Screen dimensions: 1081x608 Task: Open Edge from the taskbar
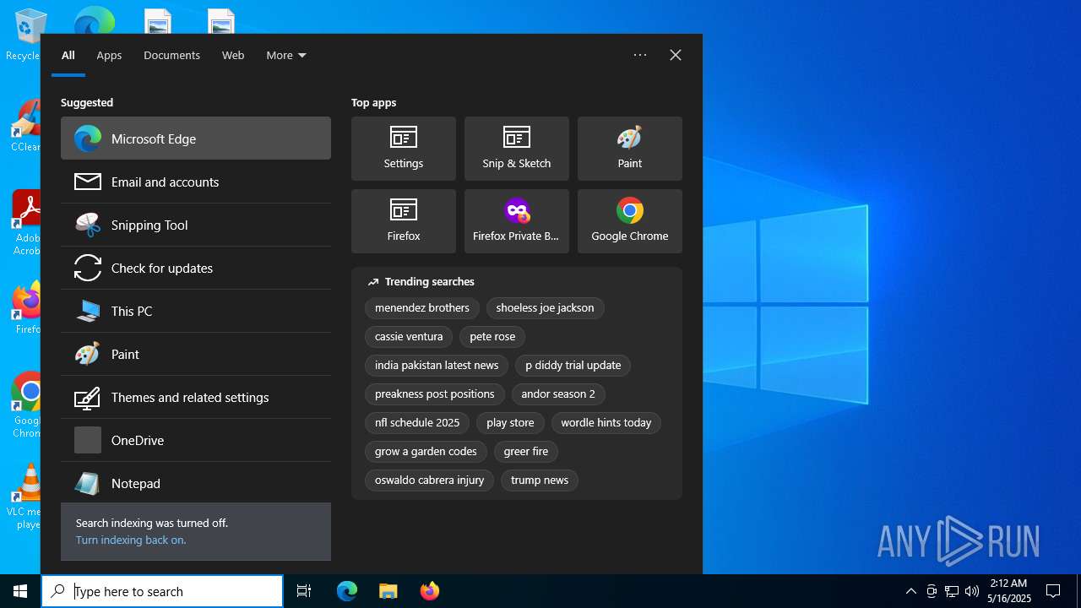347,591
